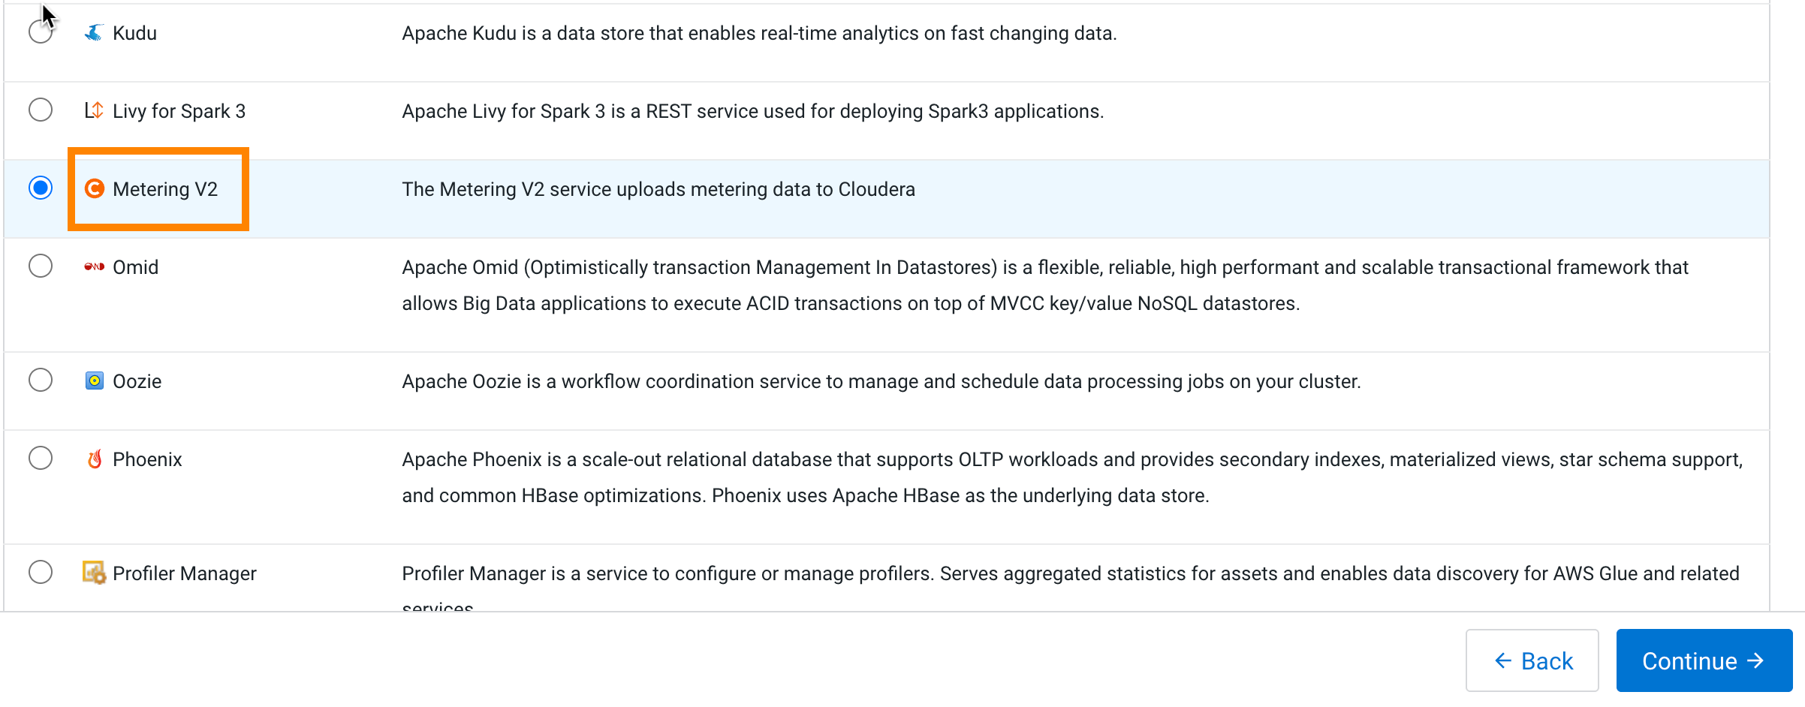Click the Metering V2 Cloudera icon
Image resolution: width=1805 pixels, height=707 pixels.
94,189
